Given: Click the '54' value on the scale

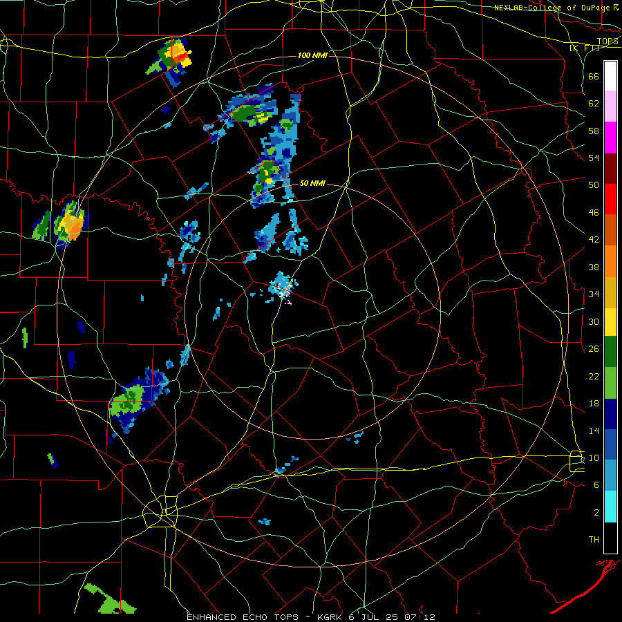Looking at the screenshot, I should pyautogui.click(x=594, y=158).
